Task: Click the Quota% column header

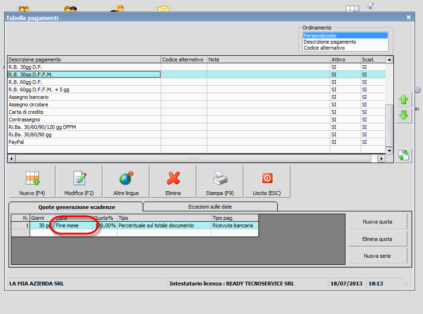Action: 105,218
